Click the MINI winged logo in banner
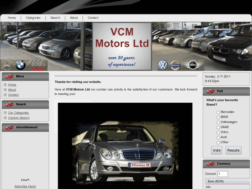The height and width of the screenshot is (189, 252). click(x=193, y=65)
